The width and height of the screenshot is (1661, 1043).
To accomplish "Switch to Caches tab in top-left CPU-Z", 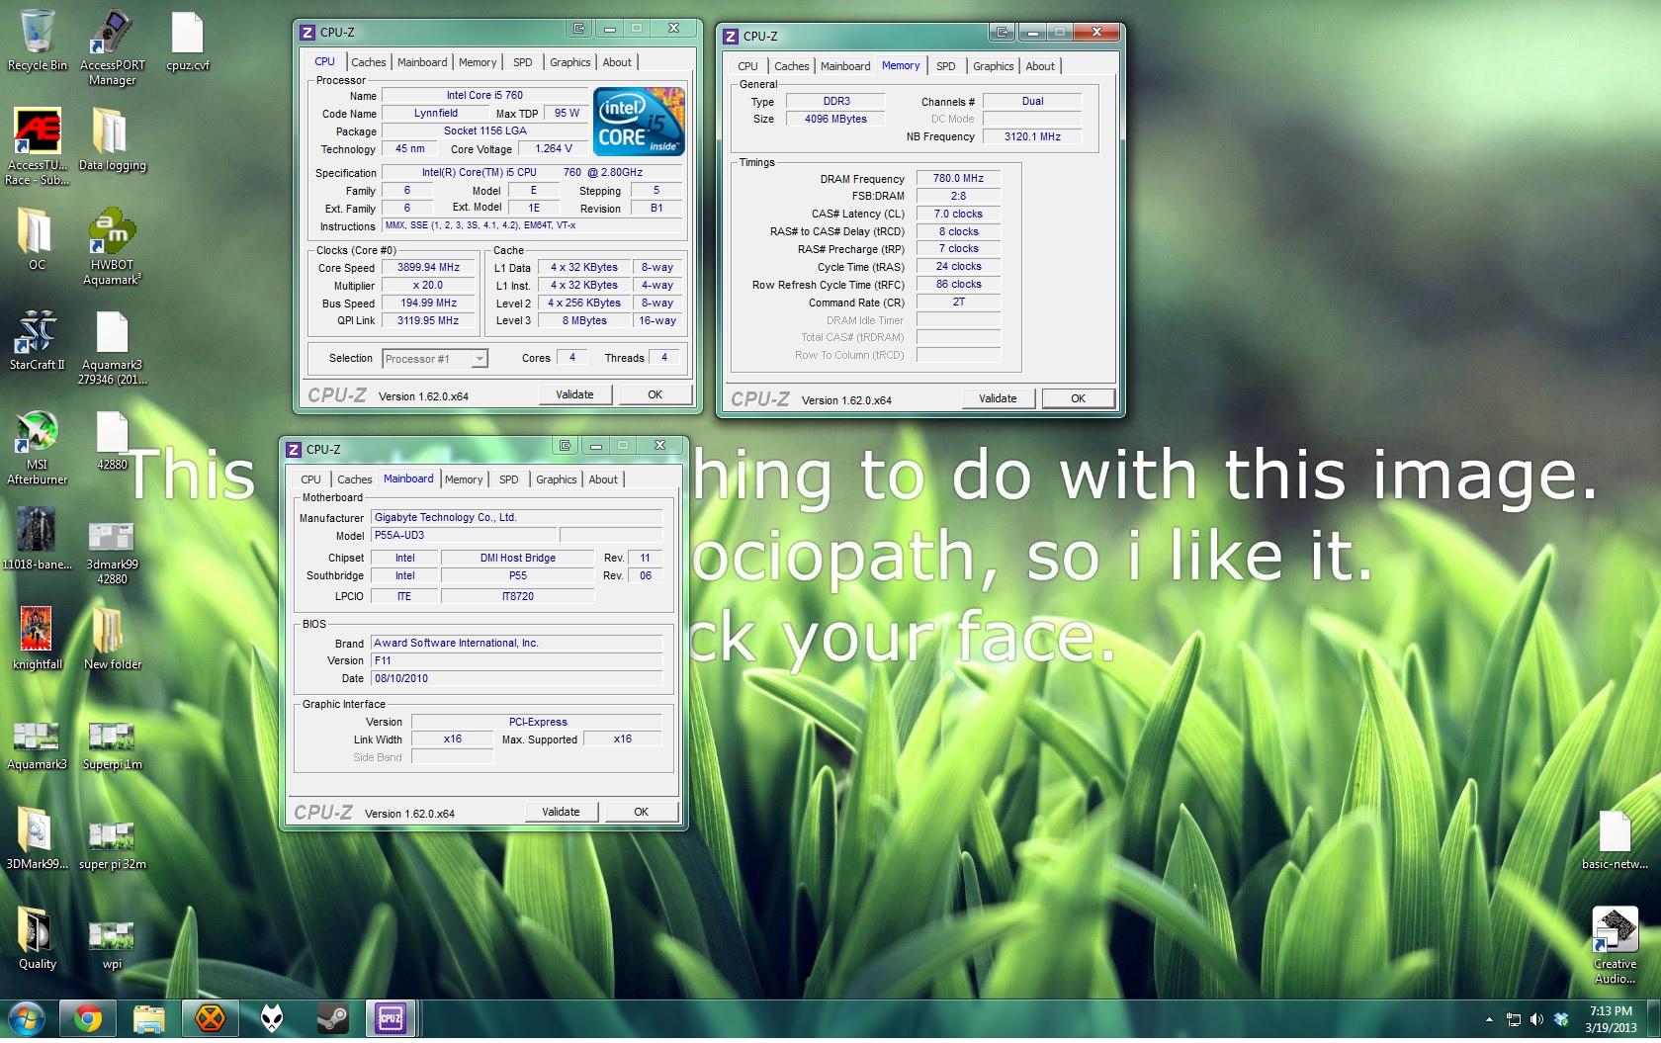I will click(x=368, y=62).
